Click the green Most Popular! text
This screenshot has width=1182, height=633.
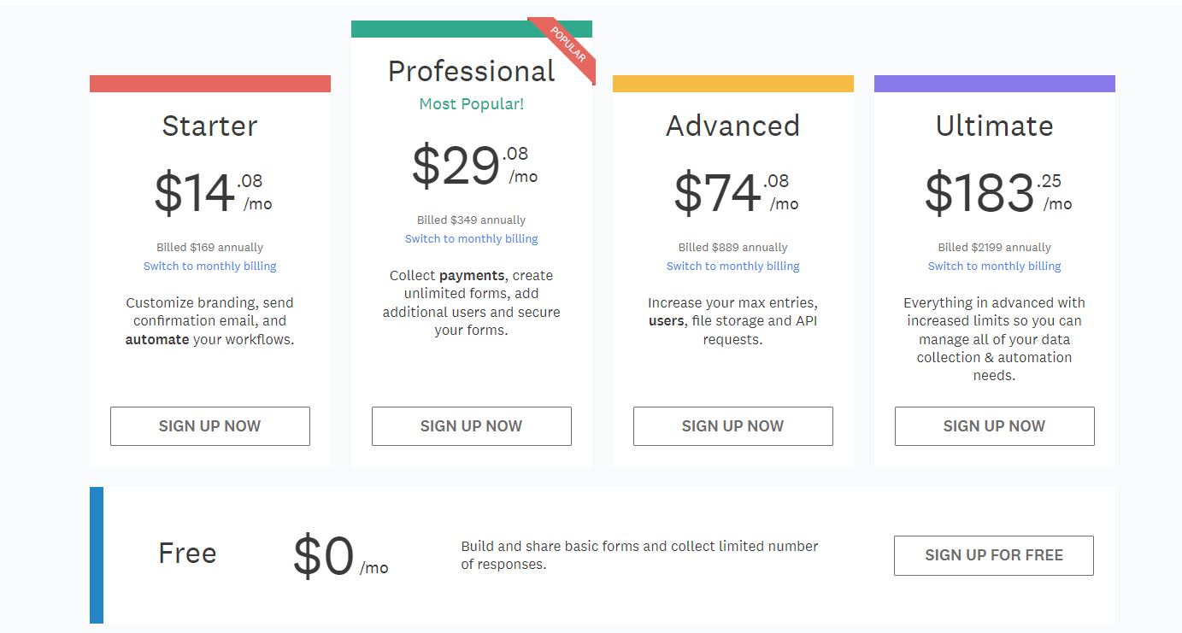point(472,104)
